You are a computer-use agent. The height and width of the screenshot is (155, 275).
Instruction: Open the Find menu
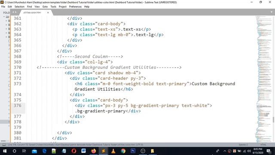[30, 7]
